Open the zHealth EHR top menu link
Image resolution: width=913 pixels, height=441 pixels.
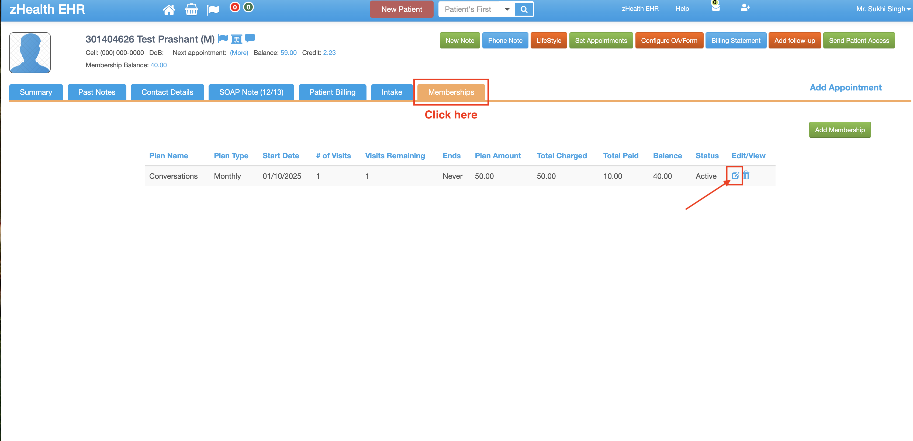coord(640,9)
